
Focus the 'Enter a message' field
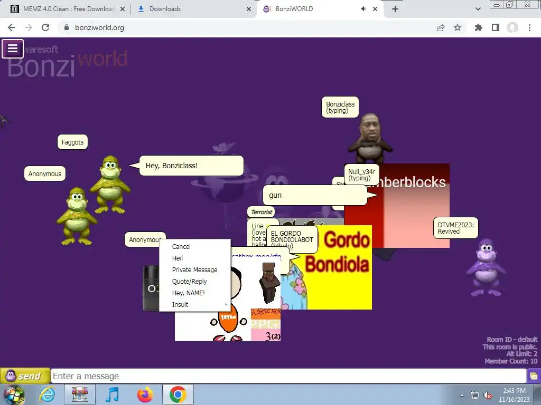(x=288, y=376)
